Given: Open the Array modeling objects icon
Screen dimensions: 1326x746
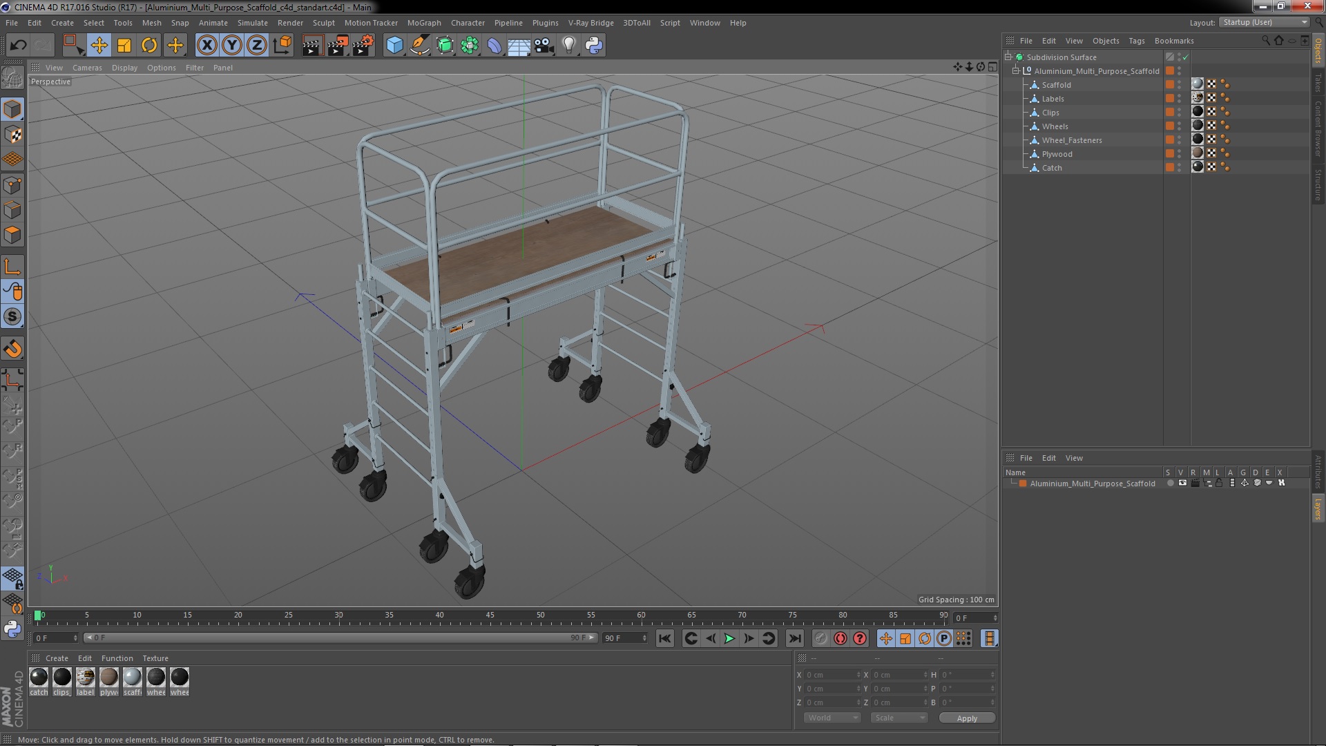Looking at the screenshot, I should click(x=470, y=46).
